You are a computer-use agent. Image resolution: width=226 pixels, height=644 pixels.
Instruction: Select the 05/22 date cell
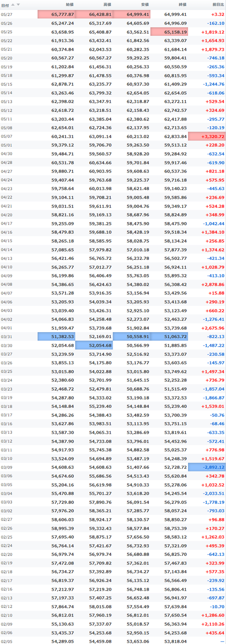(x=6, y=41)
